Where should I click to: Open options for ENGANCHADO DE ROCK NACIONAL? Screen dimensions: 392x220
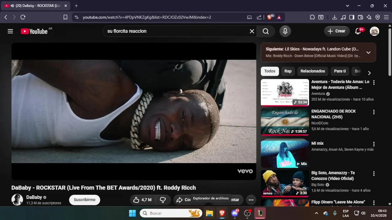374,112
